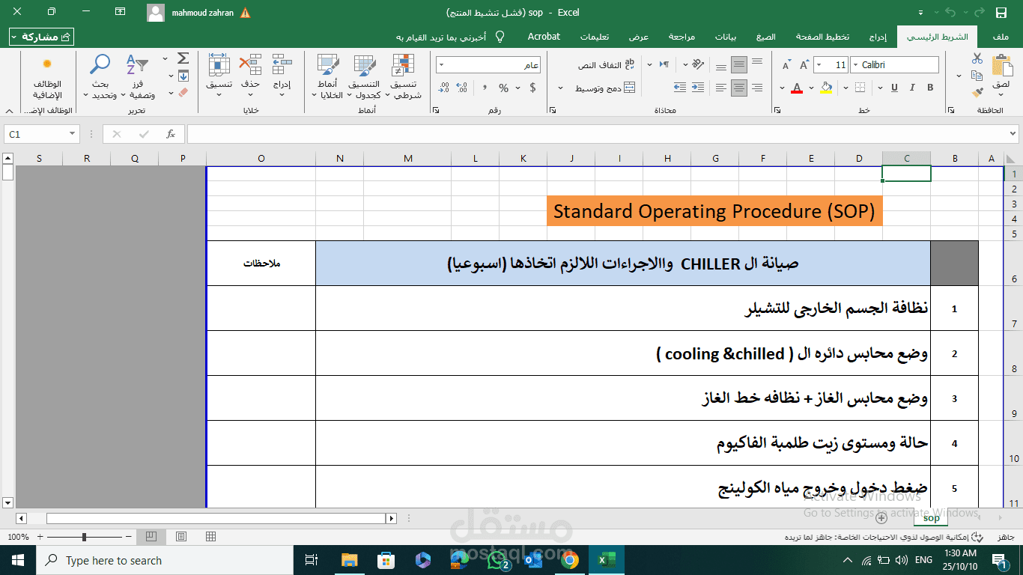Click the Copy icon in clipboard group
This screenshot has width=1023, height=575.
click(x=977, y=76)
